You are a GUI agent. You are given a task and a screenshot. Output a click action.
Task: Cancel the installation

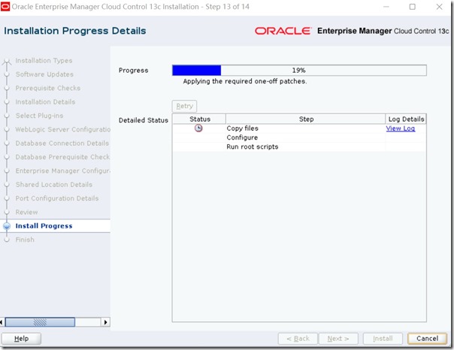427,339
